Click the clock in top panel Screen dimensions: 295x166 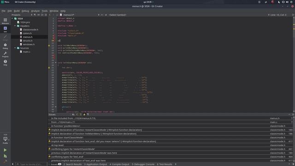point(147,2)
